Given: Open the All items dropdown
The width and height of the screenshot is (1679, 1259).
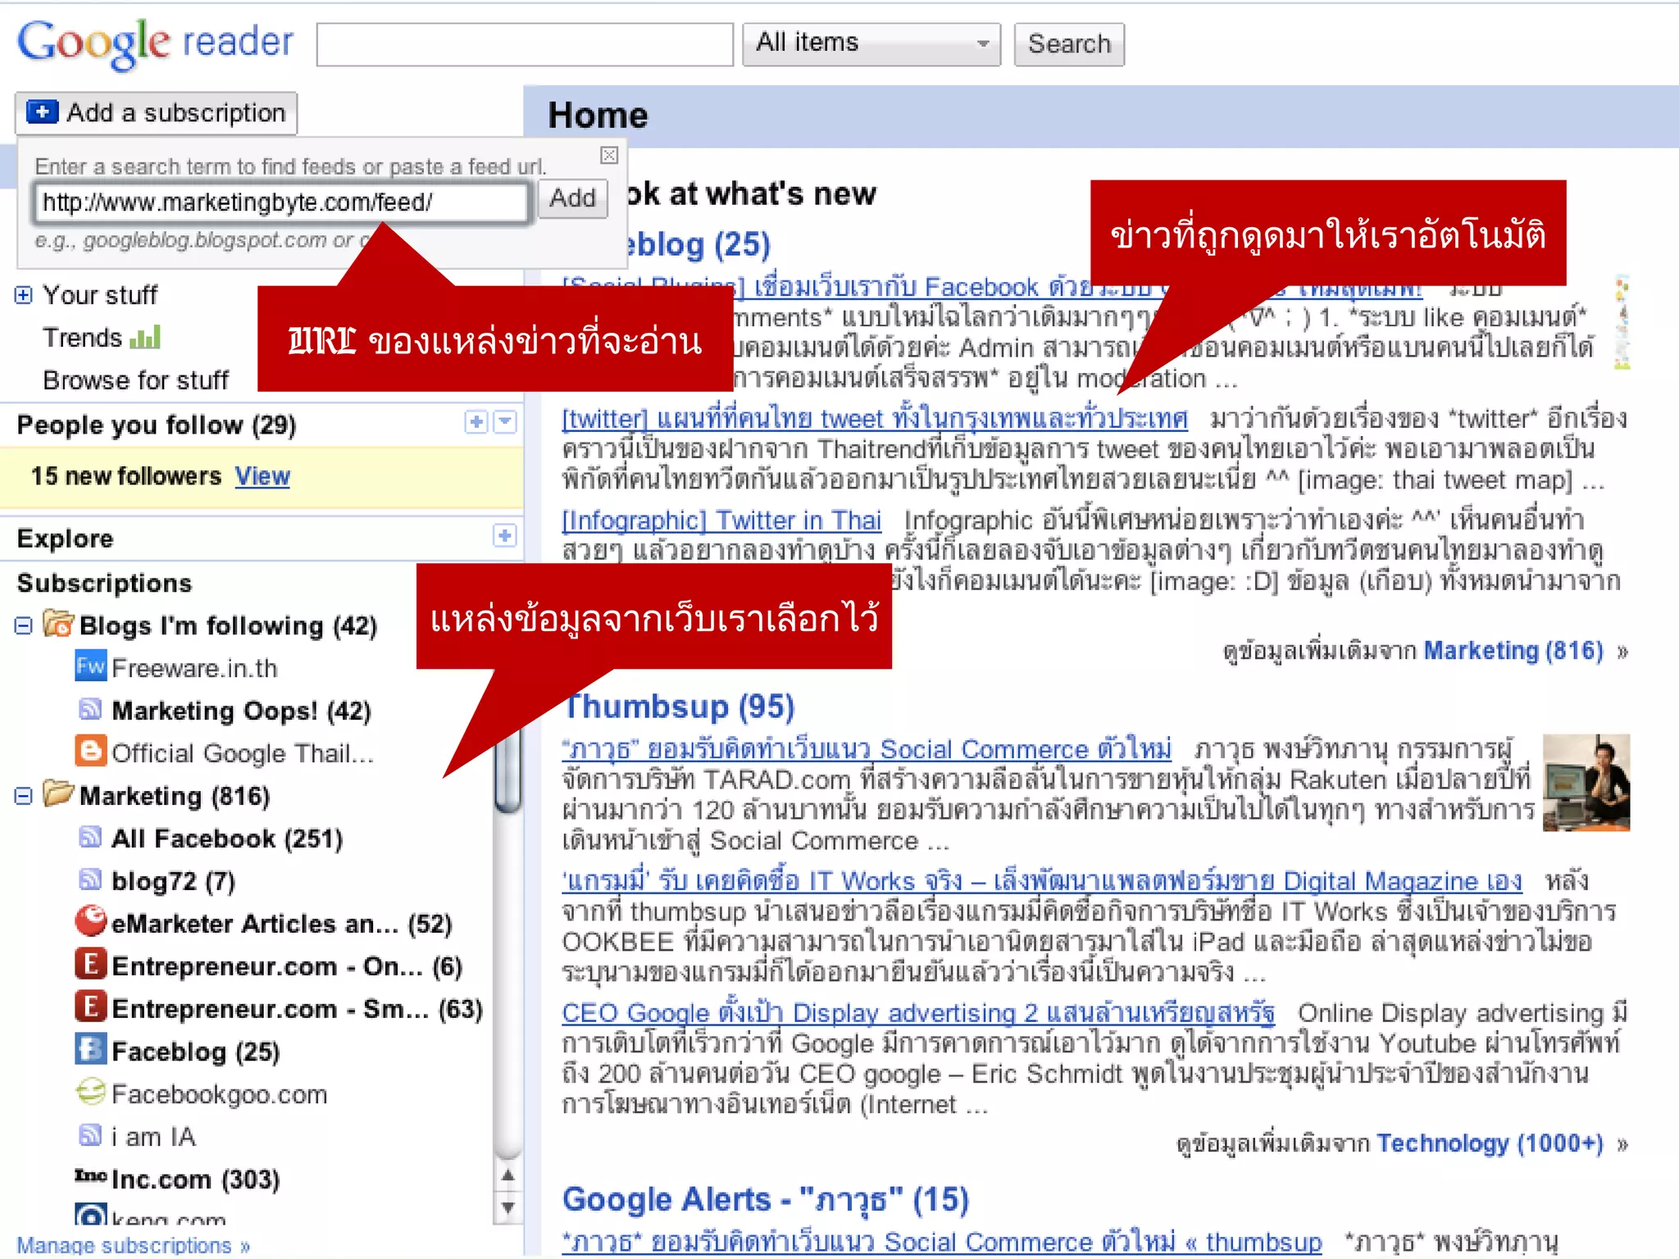Looking at the screenshot, I should (871, 43).
